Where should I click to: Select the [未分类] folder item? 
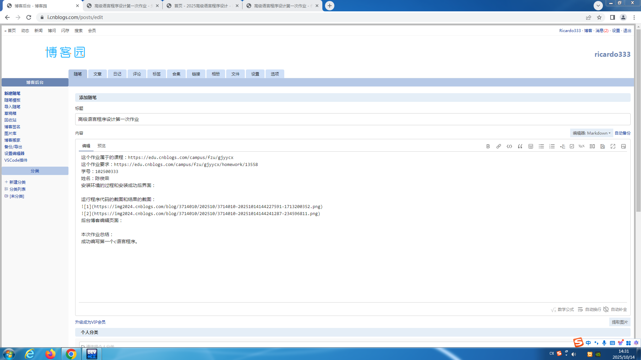tap(14, 196)
